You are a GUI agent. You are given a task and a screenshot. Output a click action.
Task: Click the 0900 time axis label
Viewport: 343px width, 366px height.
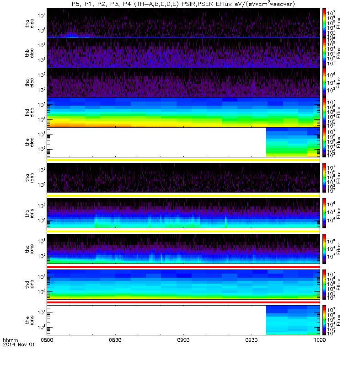183,340
